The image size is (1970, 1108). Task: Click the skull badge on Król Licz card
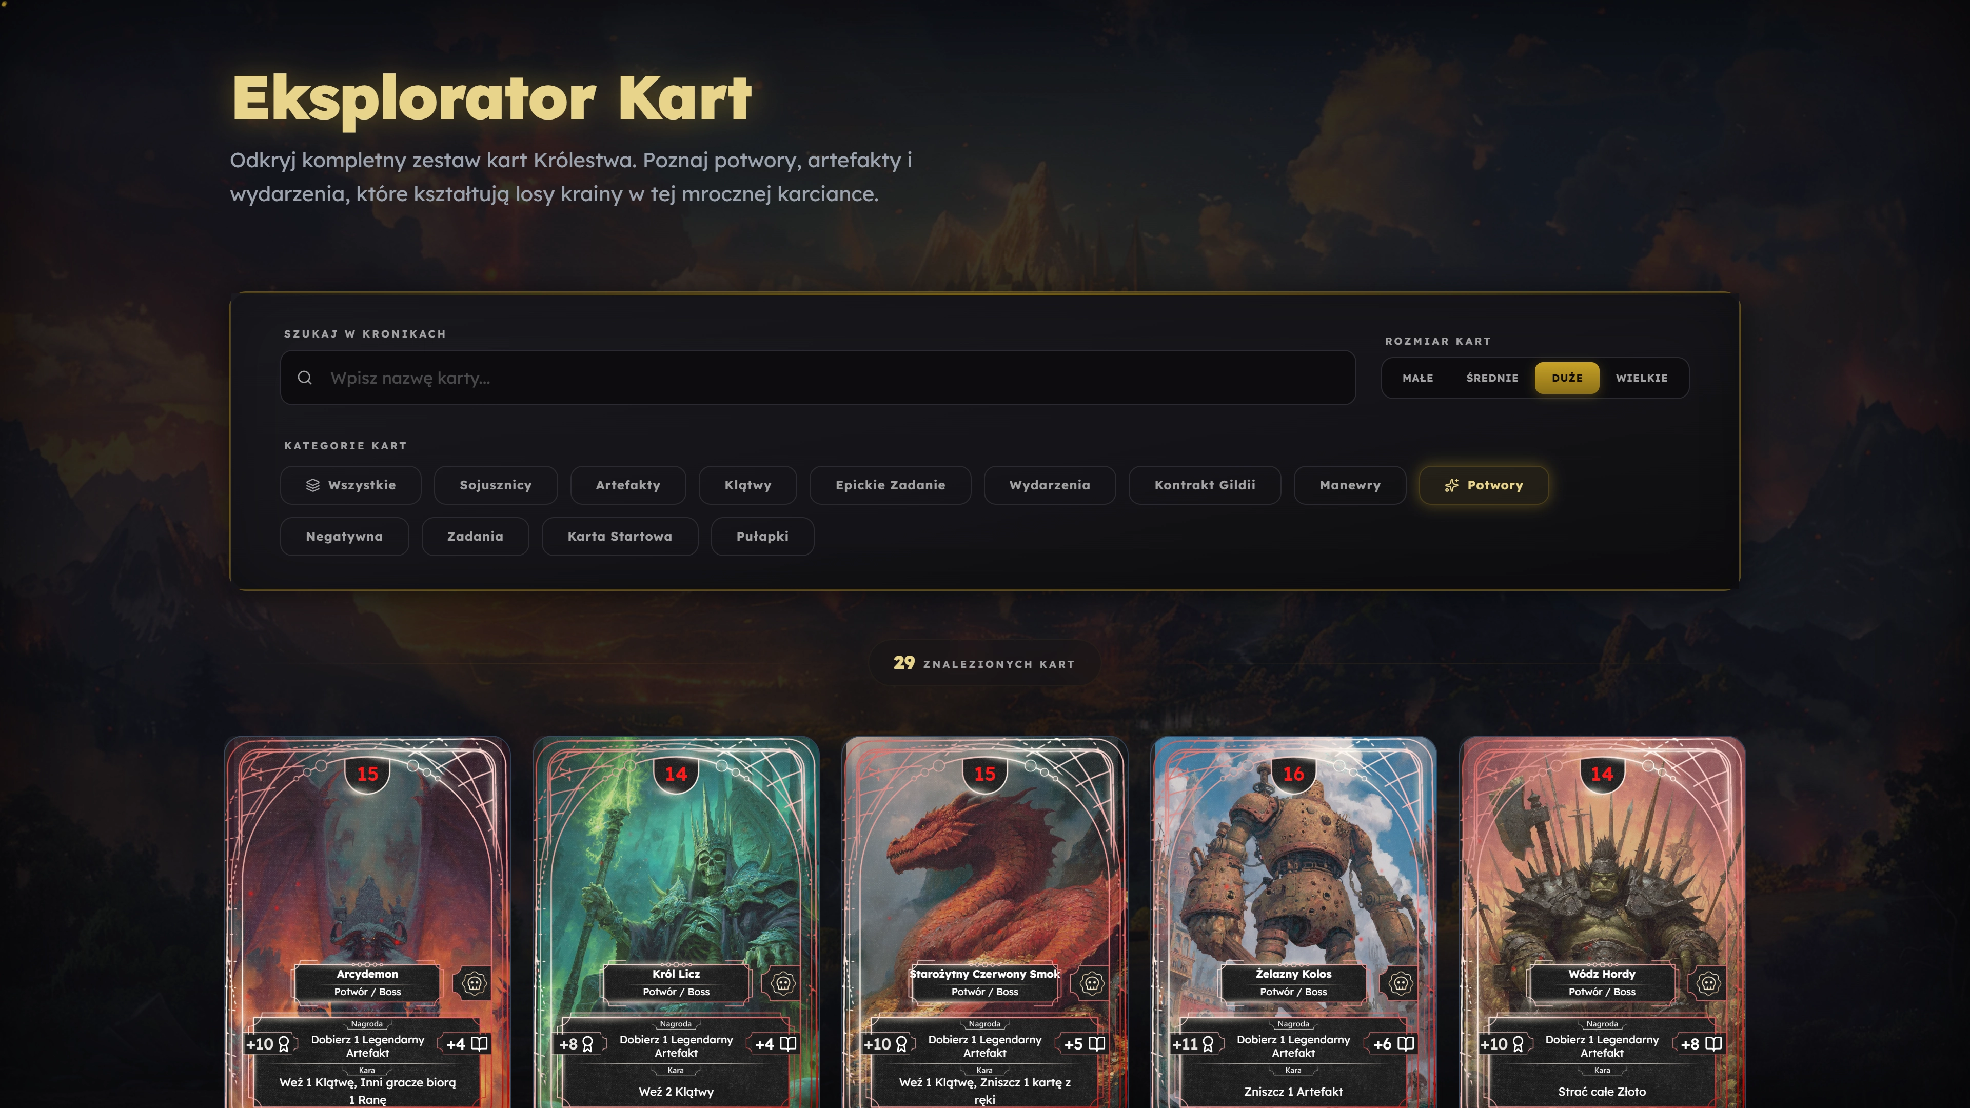pos(782,983)
